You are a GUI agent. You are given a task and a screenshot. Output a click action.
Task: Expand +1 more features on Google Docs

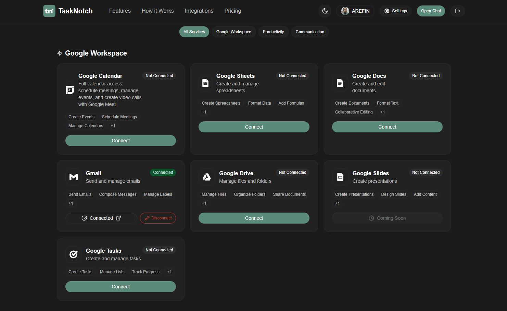click(382, 112)
